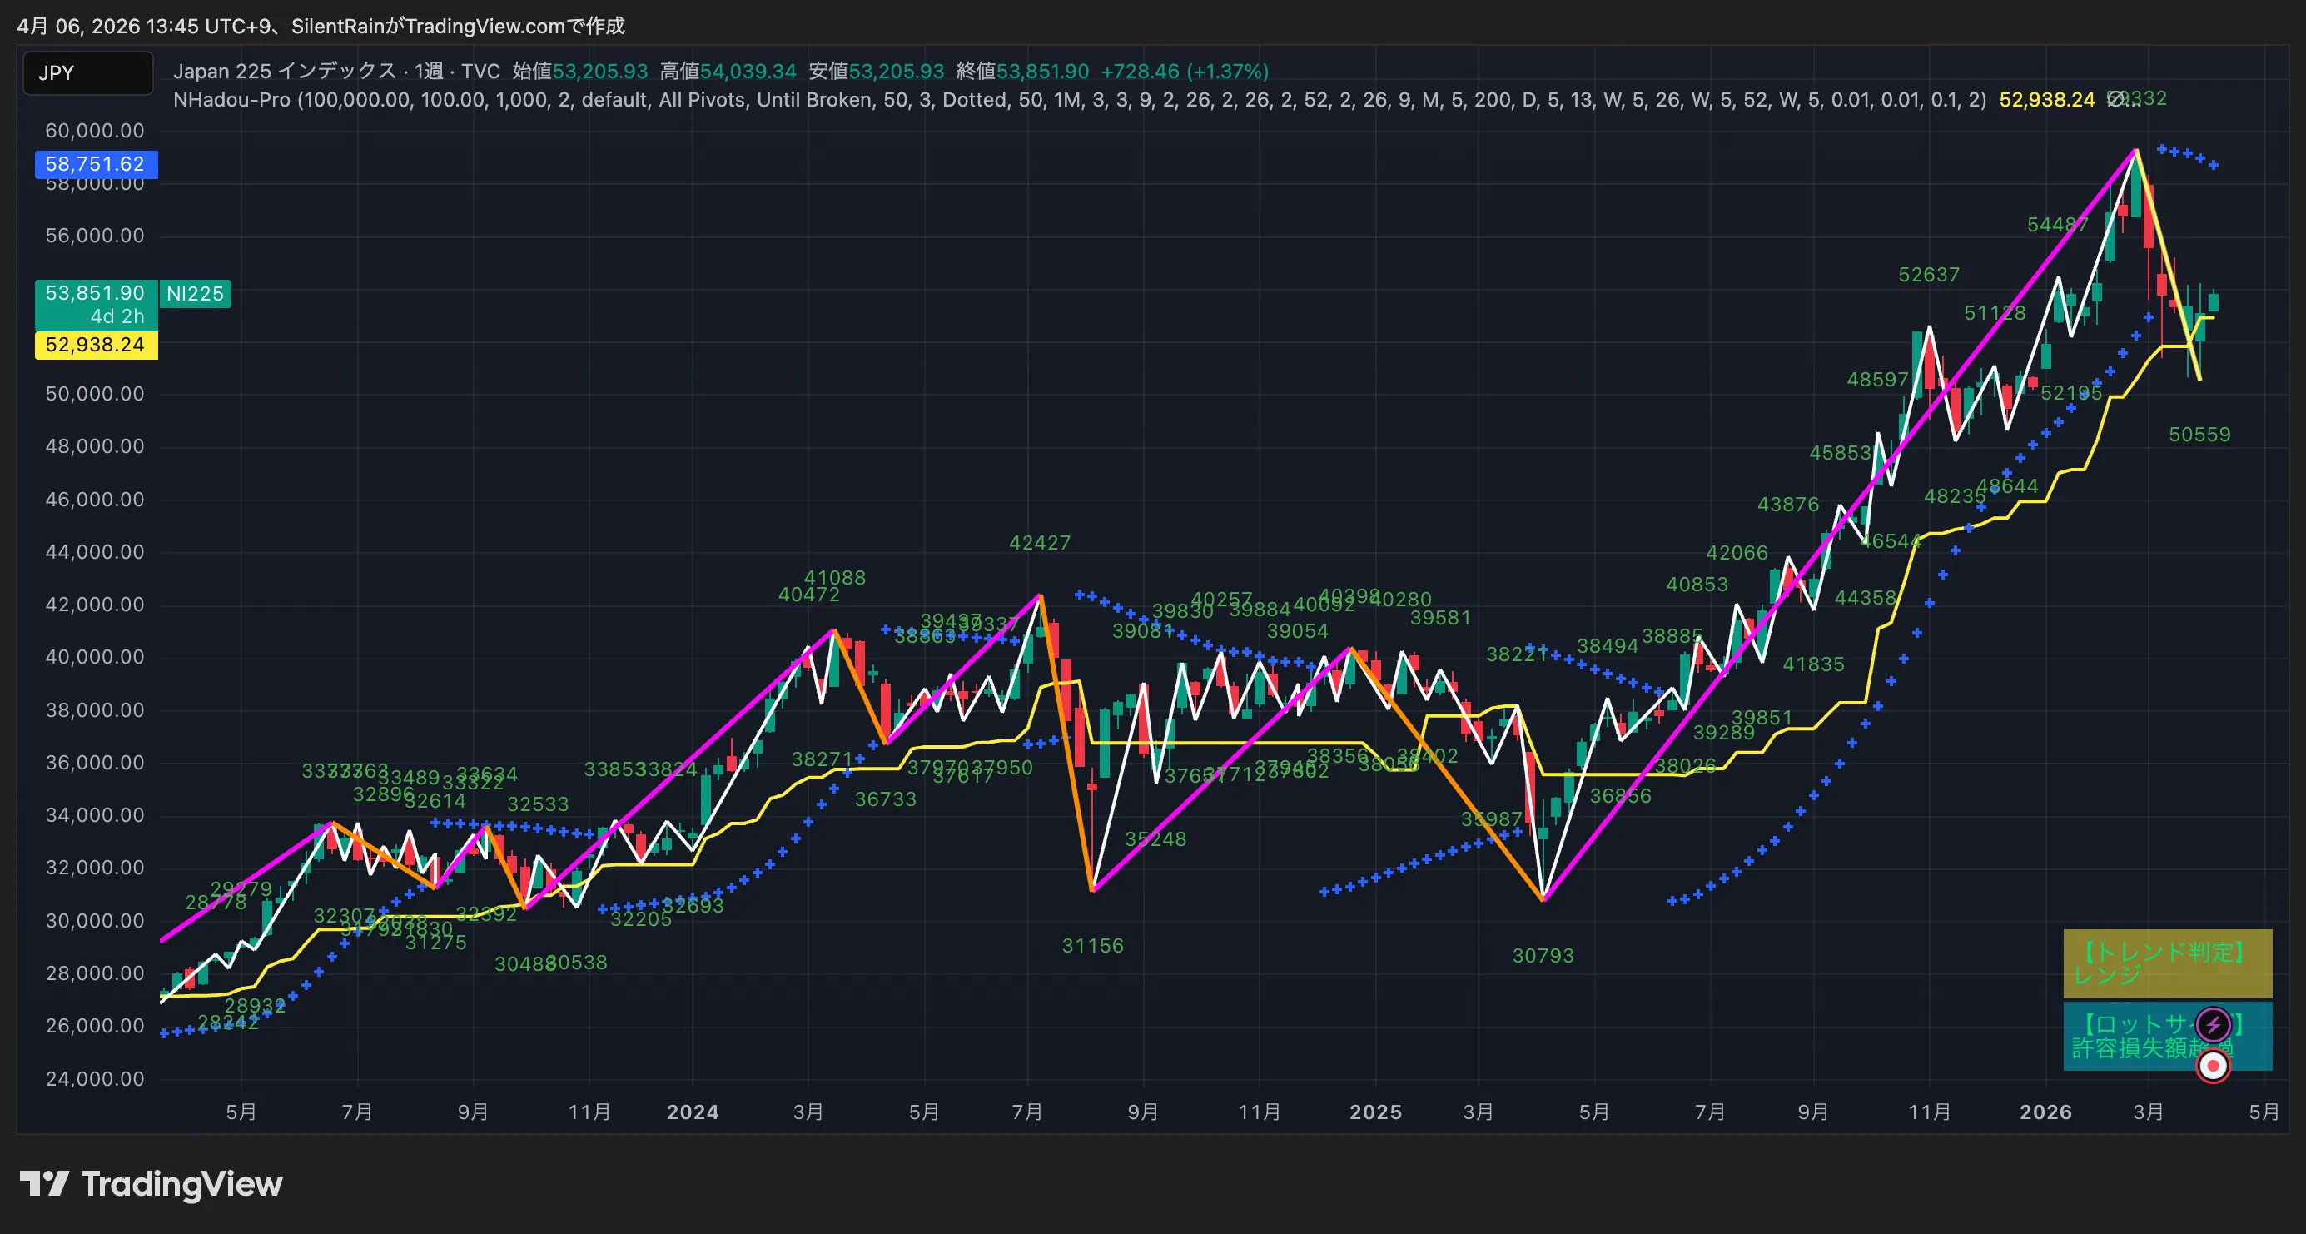Click the 2024 label on the time axis
This screenshot has width=2306, height=1234.
(x=692, y=1112)
